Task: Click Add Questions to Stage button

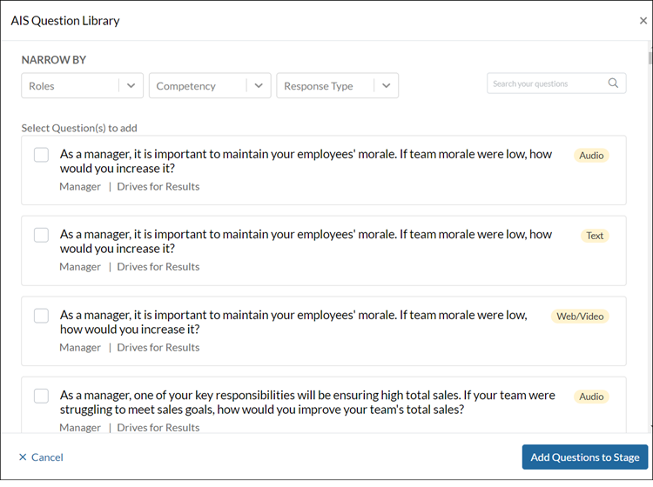Action: 584,457
